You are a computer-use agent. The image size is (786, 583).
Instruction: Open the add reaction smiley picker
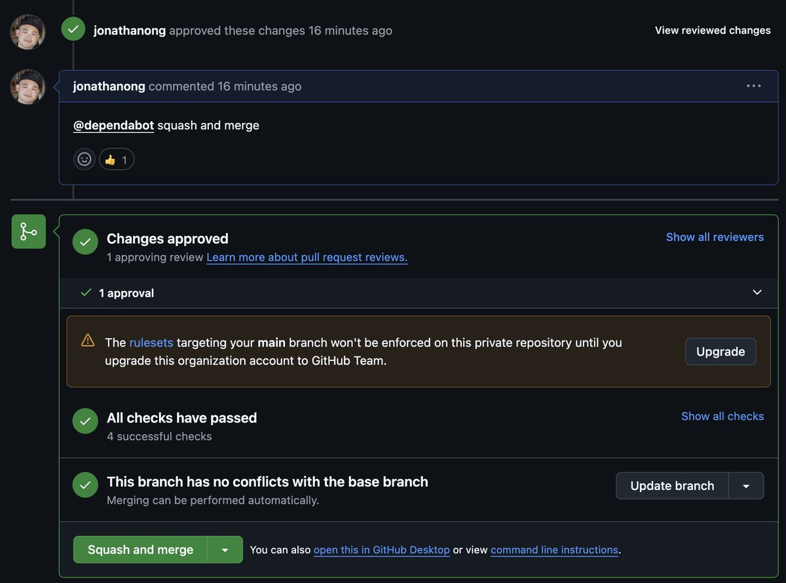pos(84,159)
